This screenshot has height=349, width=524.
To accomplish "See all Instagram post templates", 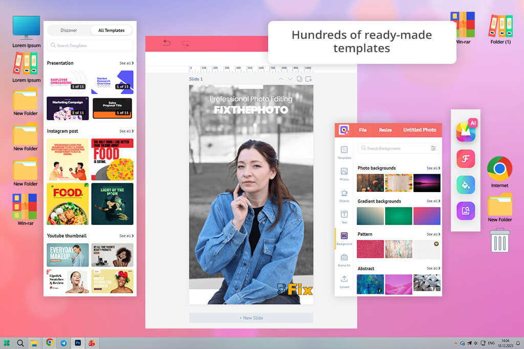I will [x=127, y=131].
